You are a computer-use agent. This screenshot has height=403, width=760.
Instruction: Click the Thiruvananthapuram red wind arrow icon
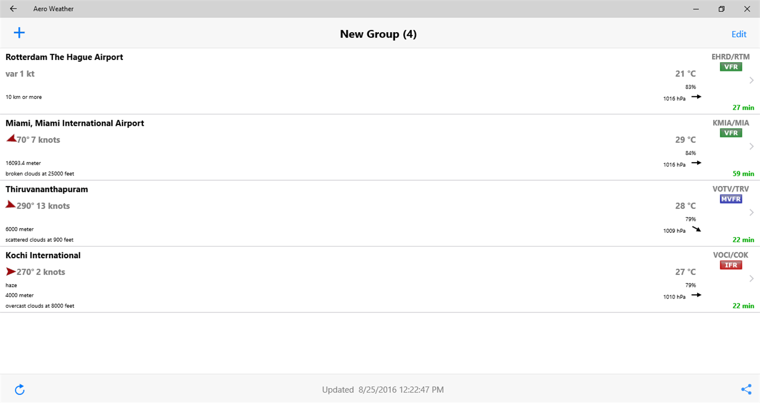[11, 205]
